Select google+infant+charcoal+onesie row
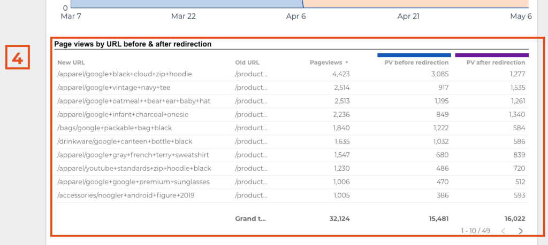The width and height of the screenshot is (548, 245). coord(292,115)
